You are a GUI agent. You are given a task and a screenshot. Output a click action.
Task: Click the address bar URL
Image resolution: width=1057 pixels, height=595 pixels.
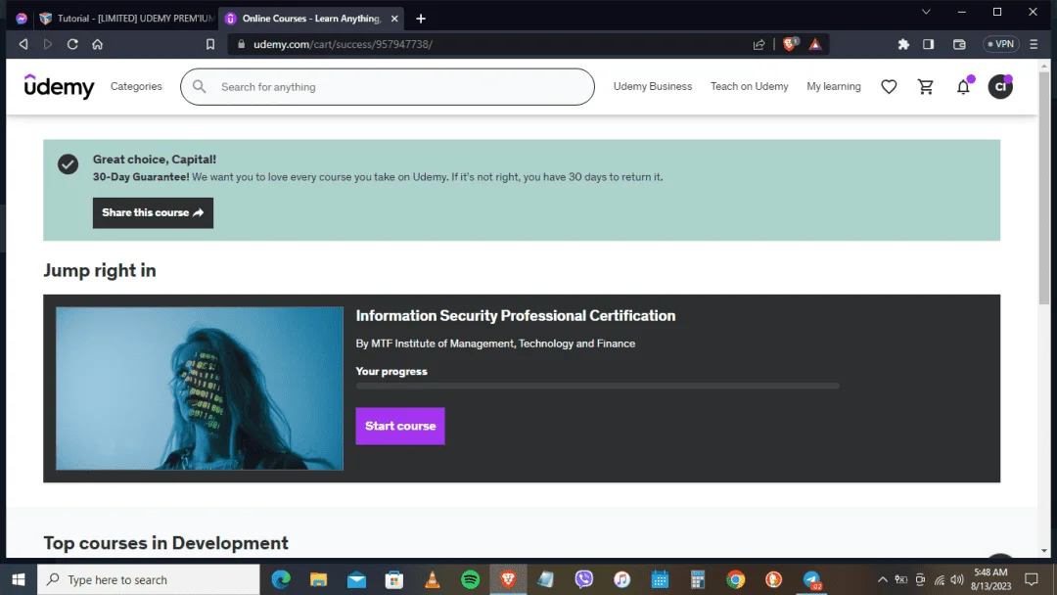click(344, 44)
